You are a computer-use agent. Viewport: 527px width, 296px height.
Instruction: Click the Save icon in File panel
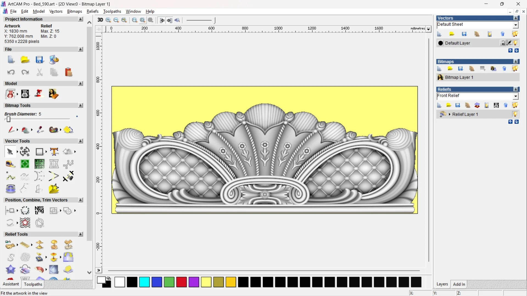coord(39,60)
